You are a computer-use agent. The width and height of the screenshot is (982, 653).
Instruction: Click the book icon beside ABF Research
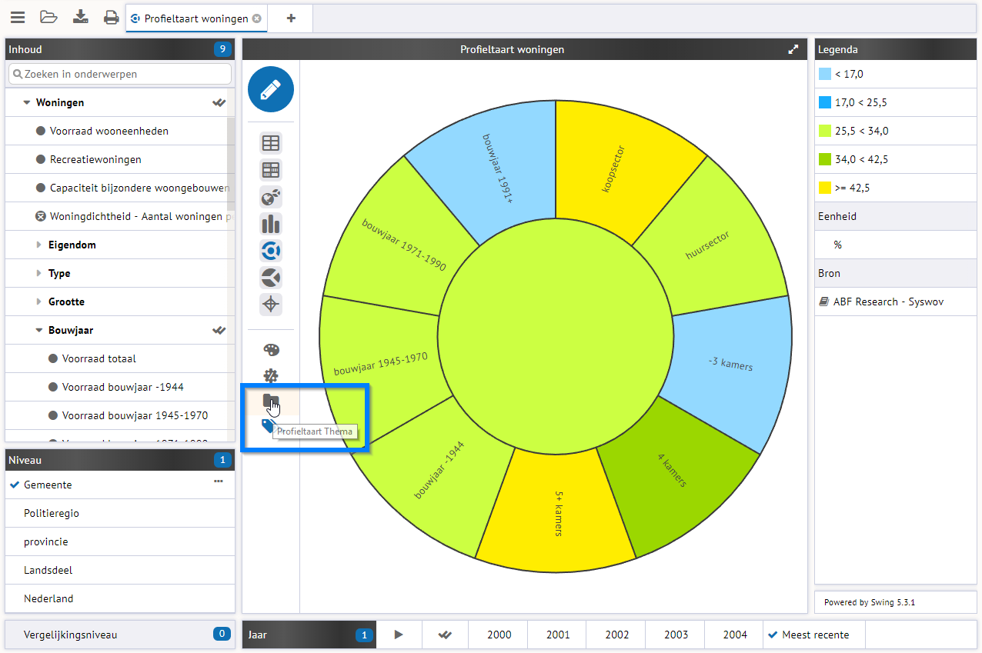824,302
